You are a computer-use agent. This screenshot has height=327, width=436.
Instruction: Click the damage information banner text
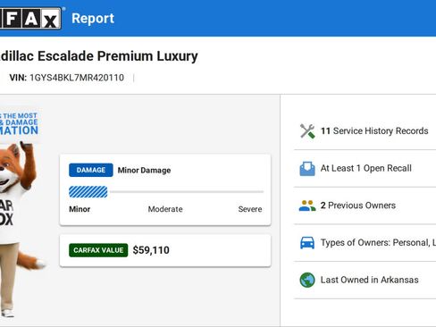[x=19, y=124]
